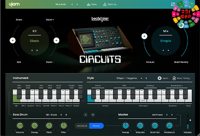Select the HH 1 instrument label
Screen dimensions: 200x136
[x=41, y=86]
